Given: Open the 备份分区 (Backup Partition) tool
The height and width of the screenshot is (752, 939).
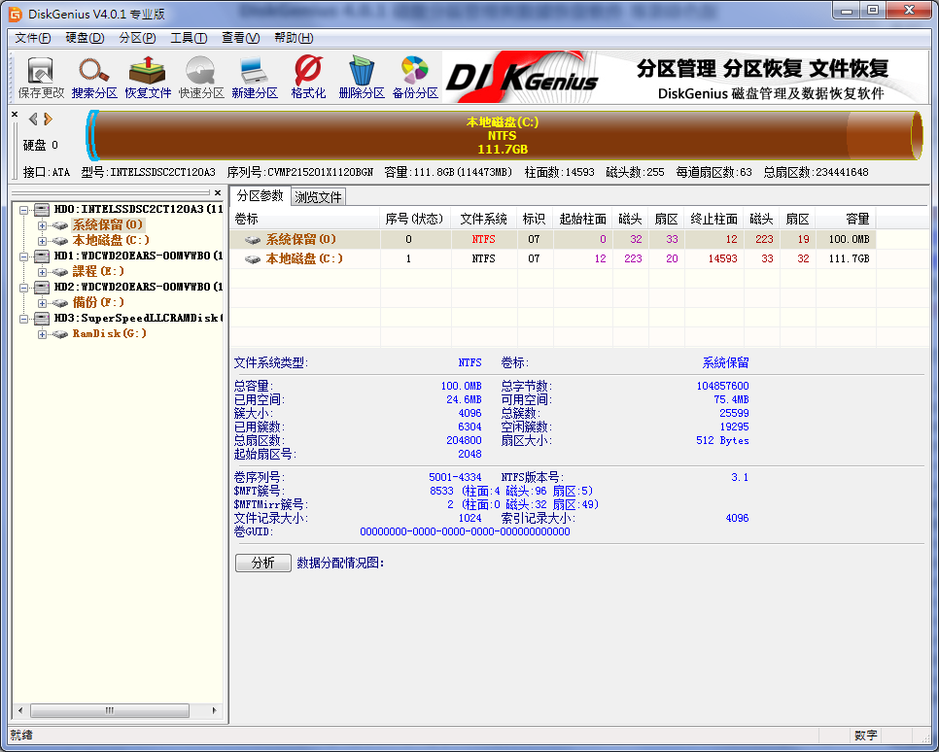Looking at the screenshot, I should [x=415, y=77].
